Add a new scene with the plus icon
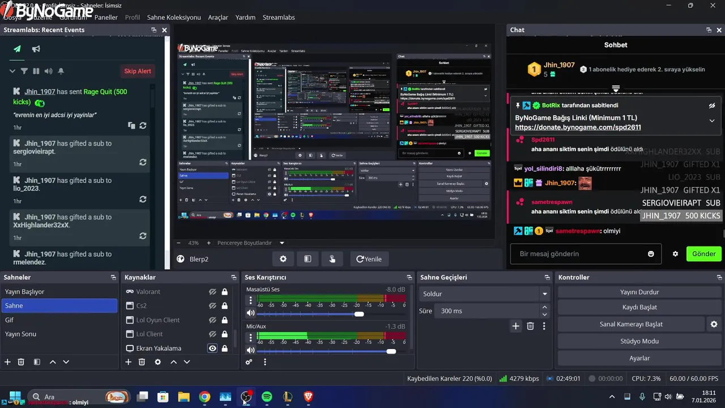 (7, 362)
